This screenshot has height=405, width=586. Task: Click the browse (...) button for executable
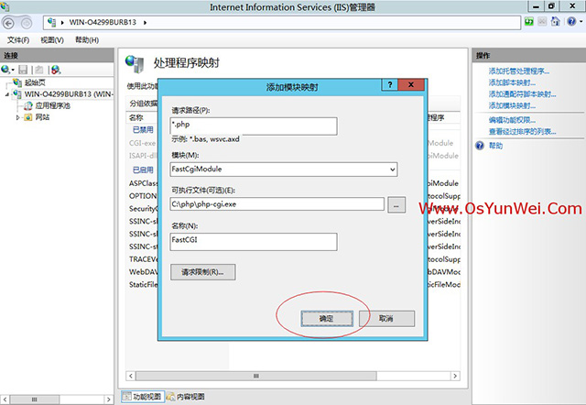coord(396,204)
